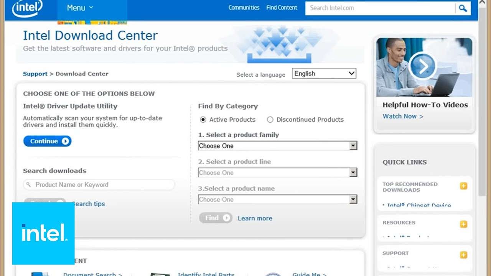Open the Menu dropdown in header
The width and height of the screenshot is (491, 276).
click(x=80, y=8)
